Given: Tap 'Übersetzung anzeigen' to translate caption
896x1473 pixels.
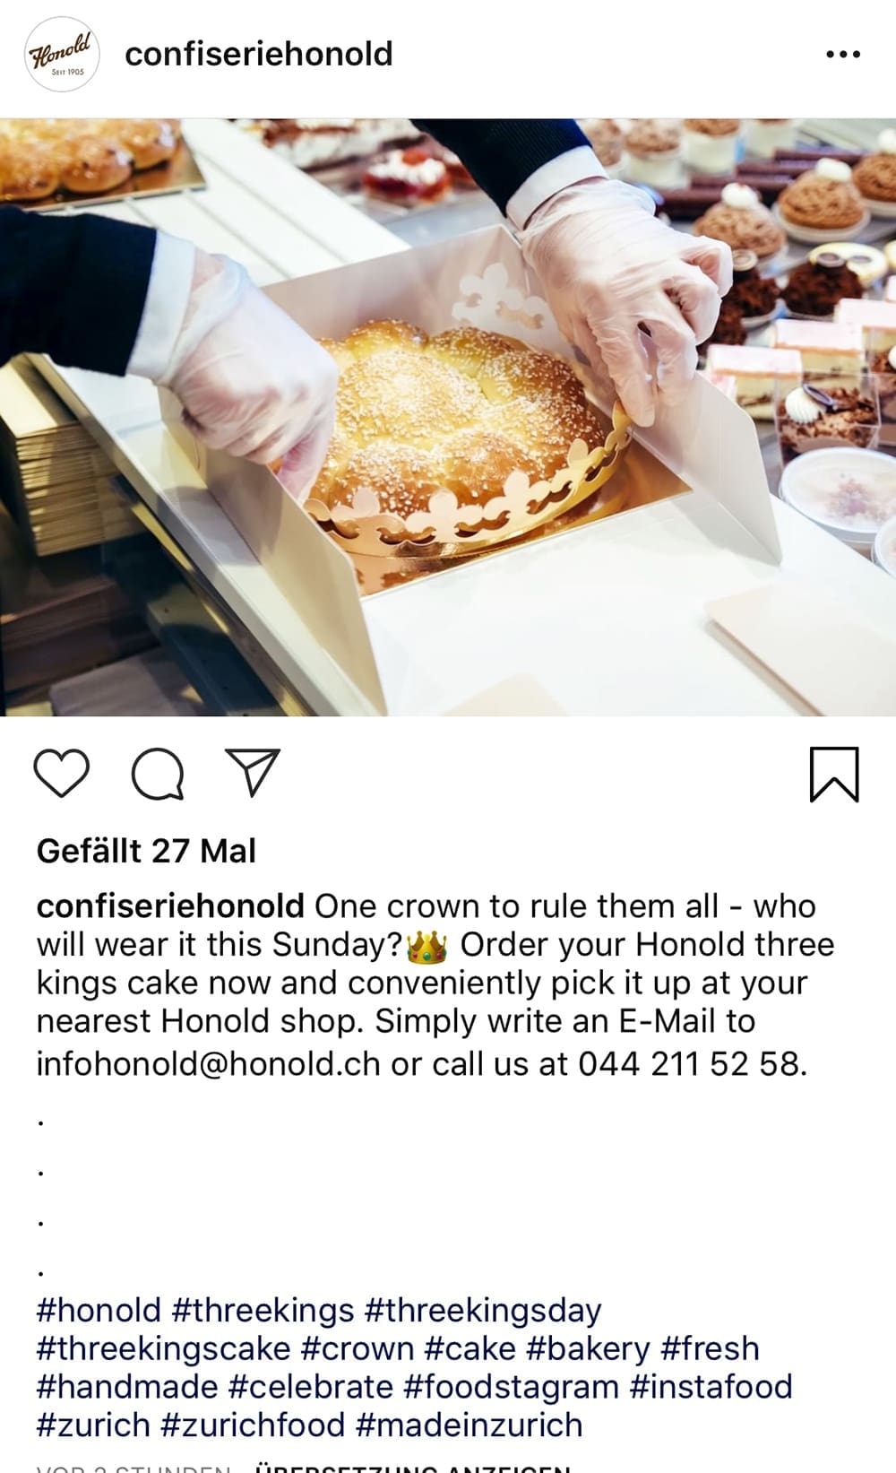Looking at the screenshot, I should (413, 1468).
